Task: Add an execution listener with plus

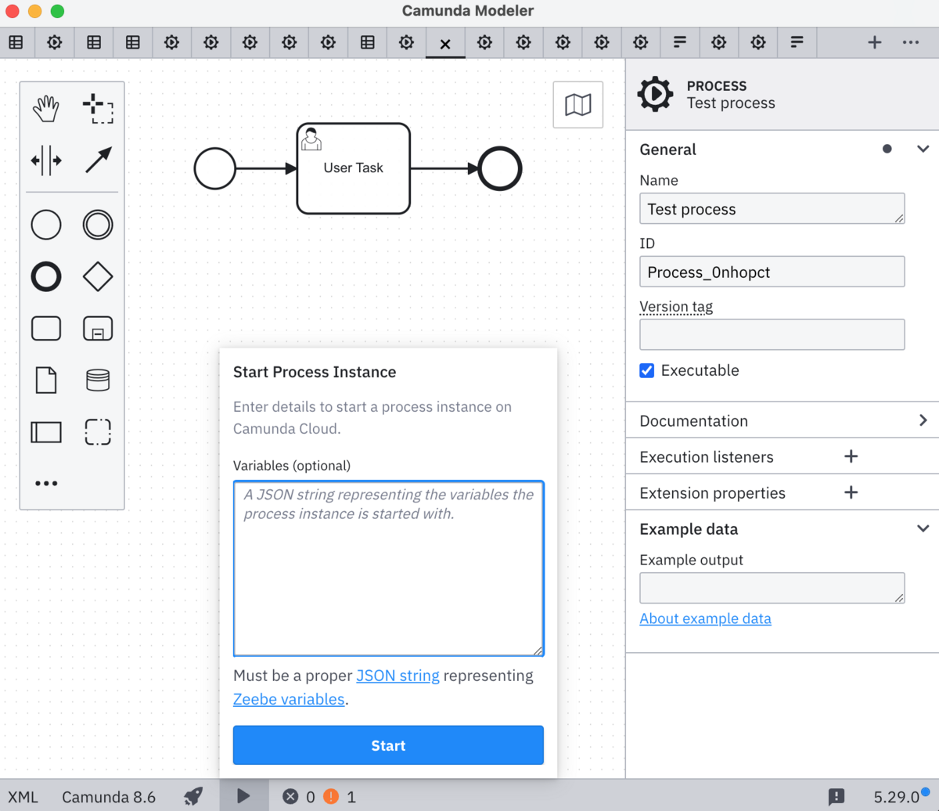Action: click(851, 456)
